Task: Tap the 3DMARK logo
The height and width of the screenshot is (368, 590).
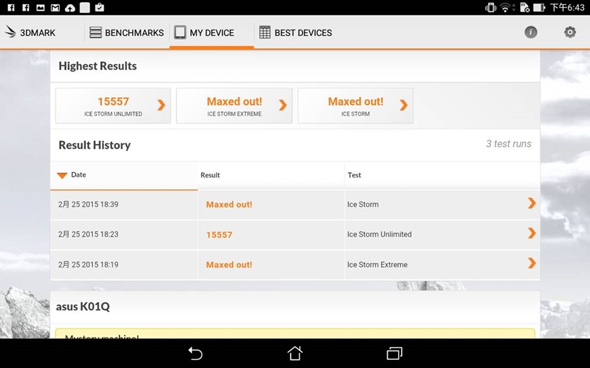Action: coord(30,32)
